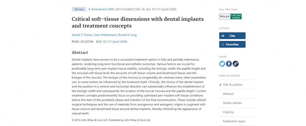Add the article to Favorites
Image resolution: width=306 pixels, height=126 pixels.
pos(232,44)
